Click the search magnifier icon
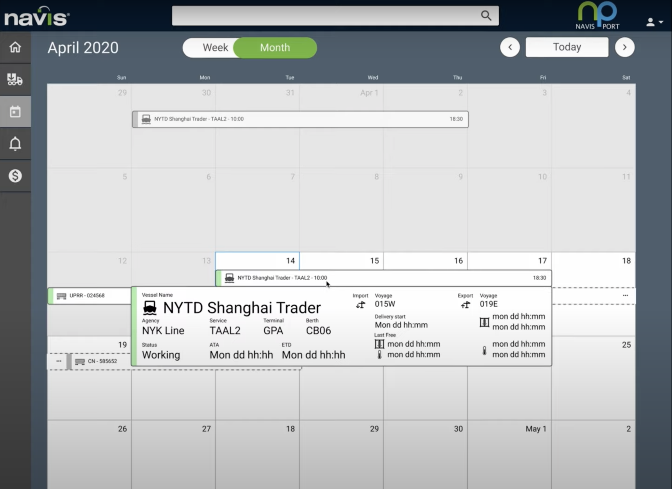Screen dimensions: 672x489 tap(486, 16)
